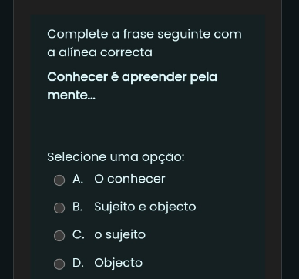This screenshot has height=279, width=299.
Task: Click the Complete a frase seguinte instruction line
Action: tap(144, 34)
